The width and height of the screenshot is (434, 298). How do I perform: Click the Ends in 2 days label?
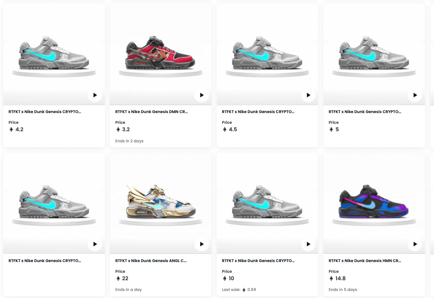[x=129, y=141]
